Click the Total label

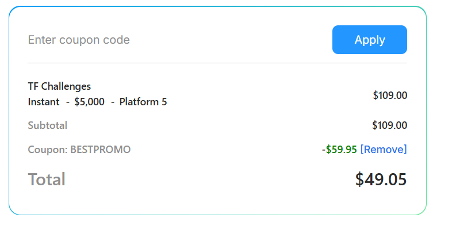(x=47, y=180)
